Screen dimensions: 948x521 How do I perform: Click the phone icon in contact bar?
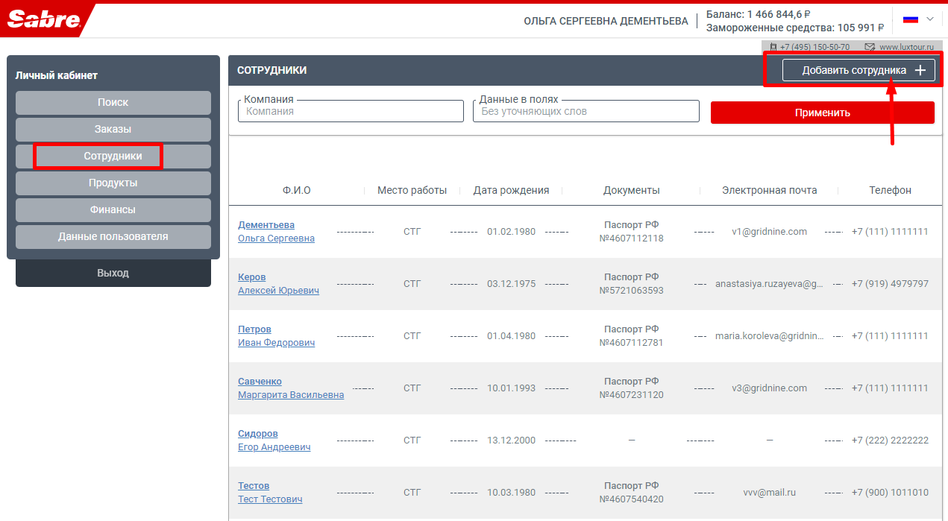(x=773, y=47)
